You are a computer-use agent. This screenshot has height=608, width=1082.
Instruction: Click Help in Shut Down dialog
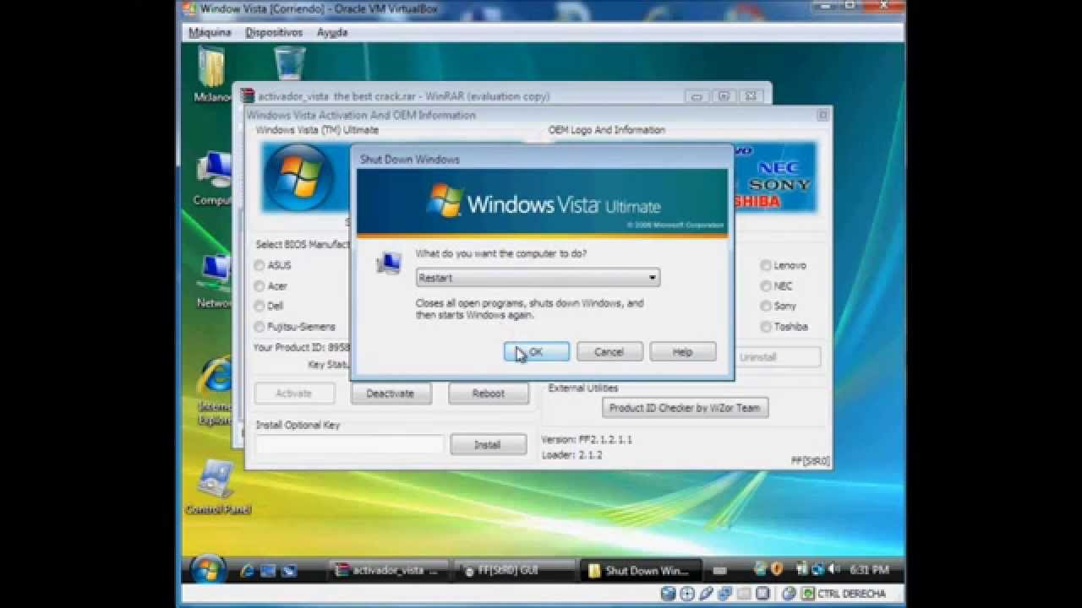[682, 352]
